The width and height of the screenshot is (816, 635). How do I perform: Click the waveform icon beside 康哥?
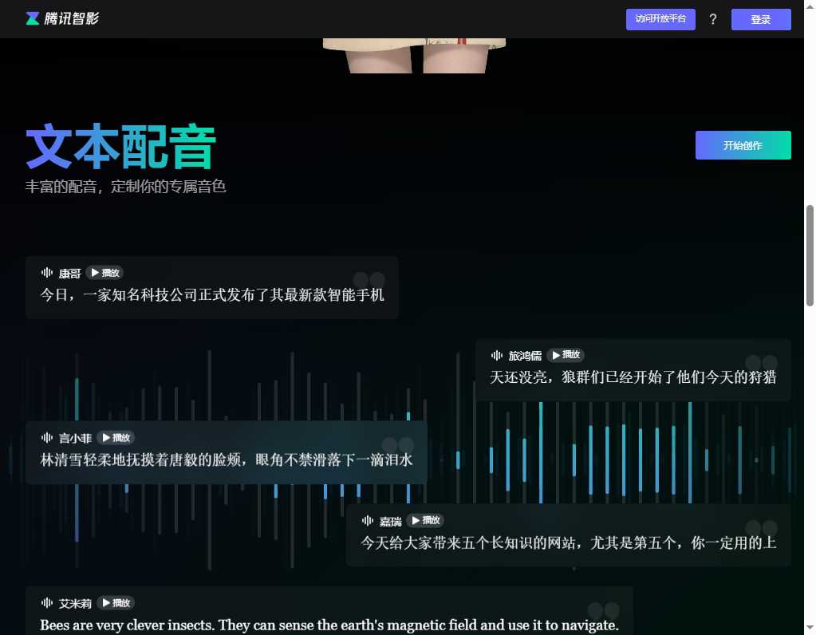[x=47, y=273]
